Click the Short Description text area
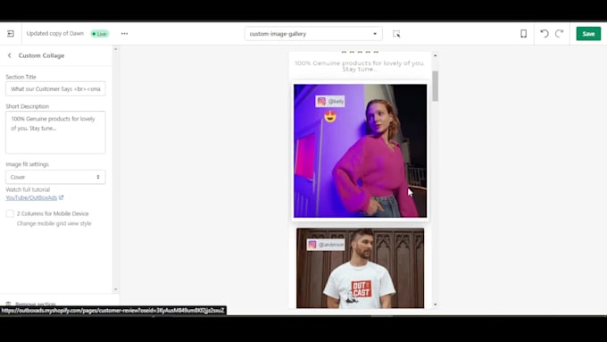Screen dimensions: 607x342 [x=55, y=132]
